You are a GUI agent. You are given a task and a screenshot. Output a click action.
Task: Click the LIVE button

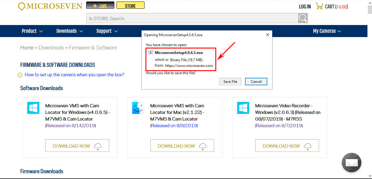pos(100,5)
